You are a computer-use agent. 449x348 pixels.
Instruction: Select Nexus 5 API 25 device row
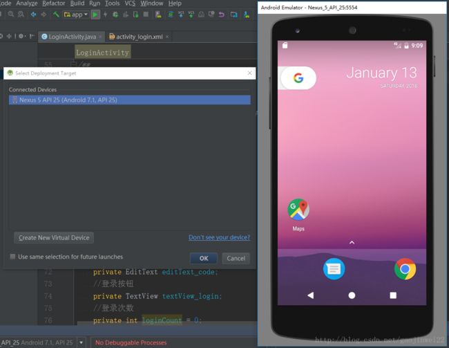pyautogui.click(x=130, y=100)
